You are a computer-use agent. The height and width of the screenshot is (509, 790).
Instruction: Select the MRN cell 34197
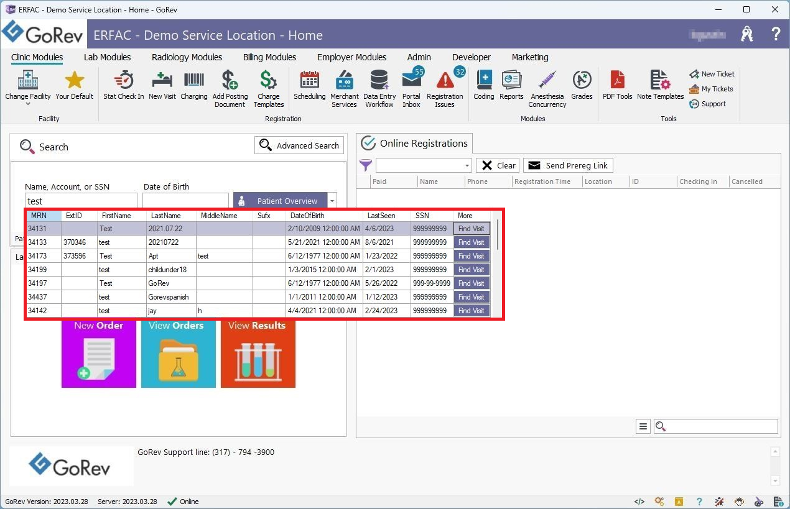[x=44, y=283]
